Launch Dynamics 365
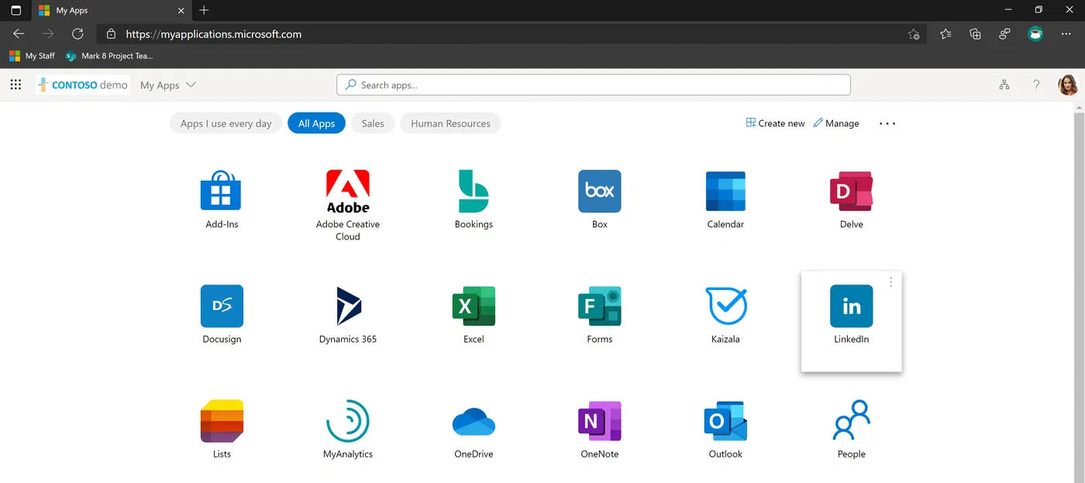Image resolution: width=1085 pixels, height=483 pixels. tap(348, 306)
